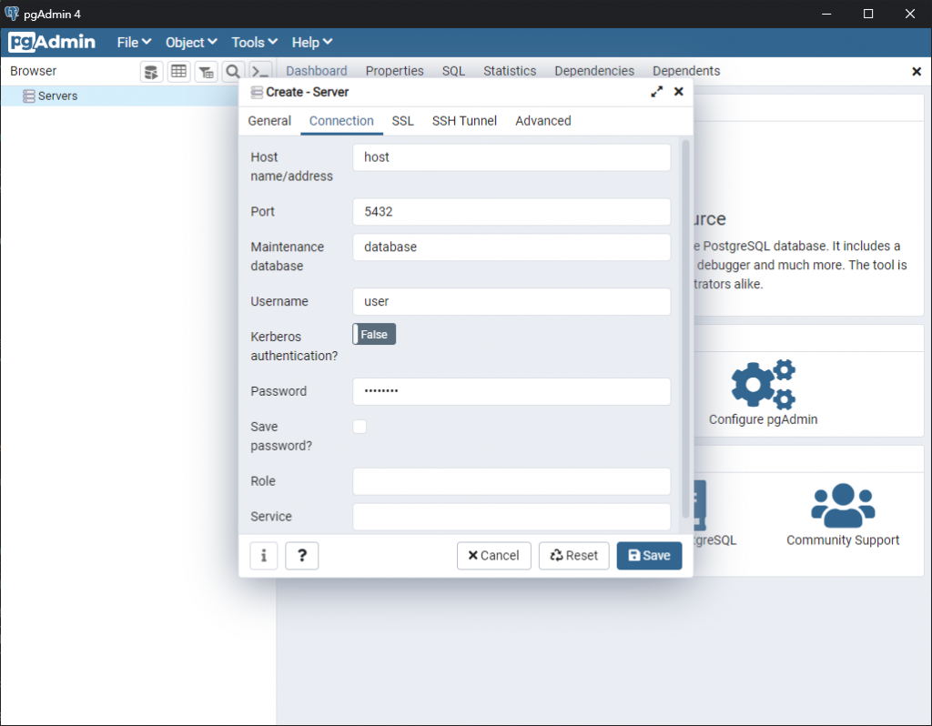Image resolution: width=932 pixels, height=726 pixels.
Task: Switch to the SSL tab
Action: click(x=402, y=121)
